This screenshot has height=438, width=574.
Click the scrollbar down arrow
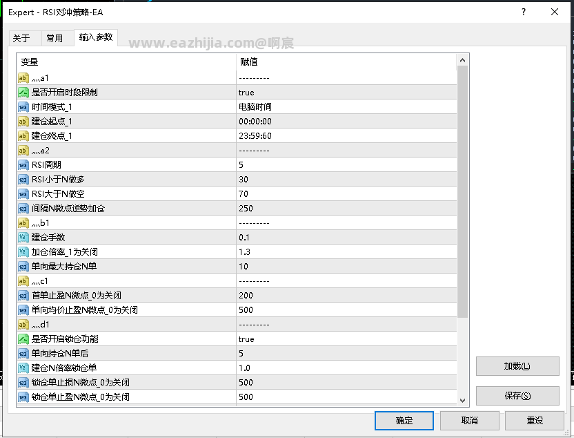462,400
